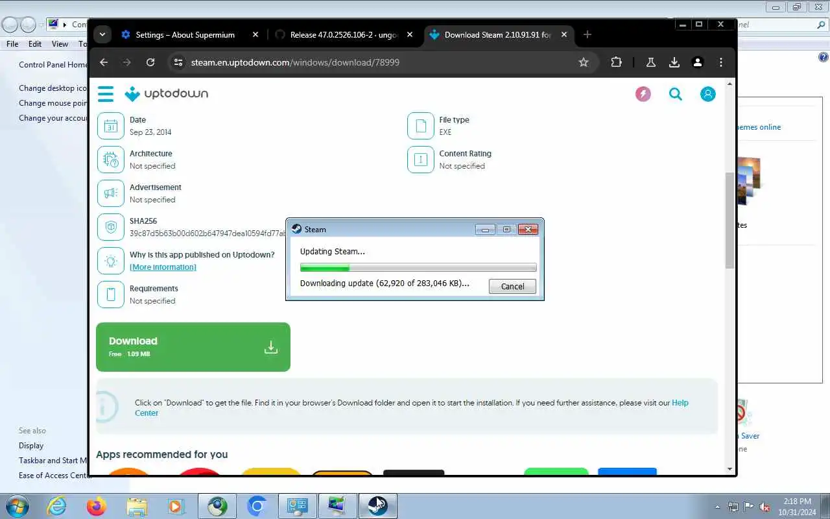This screenshot has height=519, width=830.
Task: Open the browser extensions puzzle icon
Action: pos(616,62)
